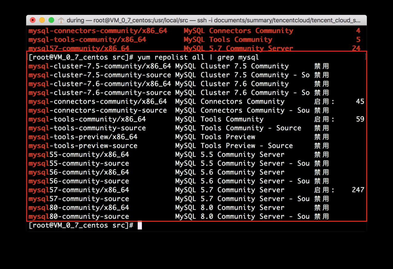Close the terminal window with the red button
Screen dimensions: 393x269
33,20
